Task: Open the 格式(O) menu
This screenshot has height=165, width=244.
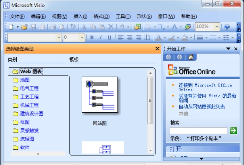Action: click(102, 16)
